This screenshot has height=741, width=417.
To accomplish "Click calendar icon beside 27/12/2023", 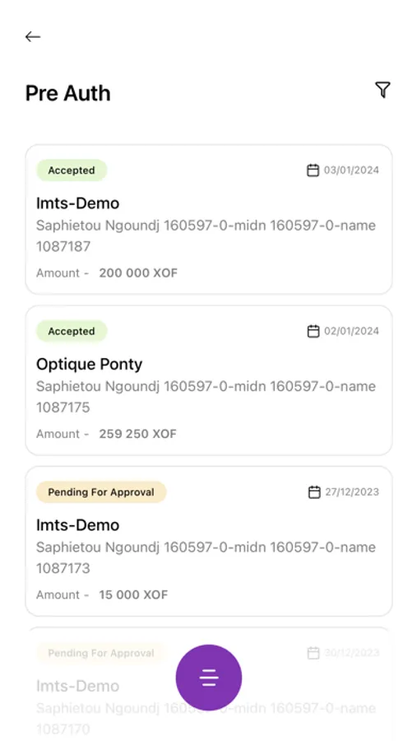I will click(314, 492).
